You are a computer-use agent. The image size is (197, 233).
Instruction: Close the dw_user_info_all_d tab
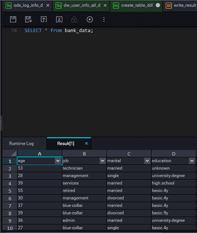click(105, 5)
